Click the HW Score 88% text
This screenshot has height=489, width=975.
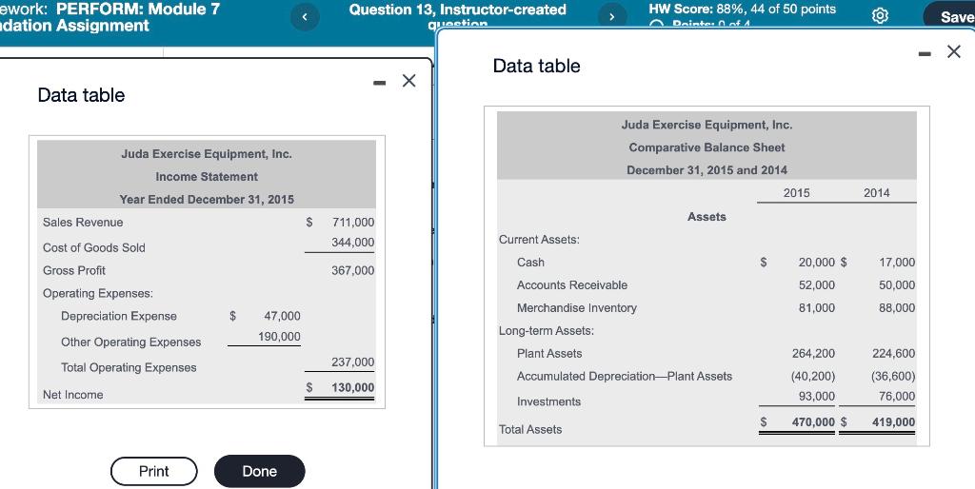coord(743,10)
